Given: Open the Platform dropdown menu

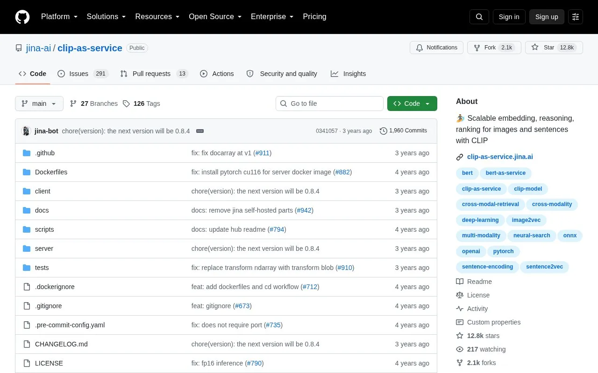Looking at the screenshot, I should [x=59, y=17].
